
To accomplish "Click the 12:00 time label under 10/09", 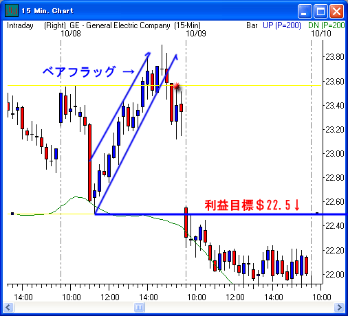I will click(x=235, y=297).
